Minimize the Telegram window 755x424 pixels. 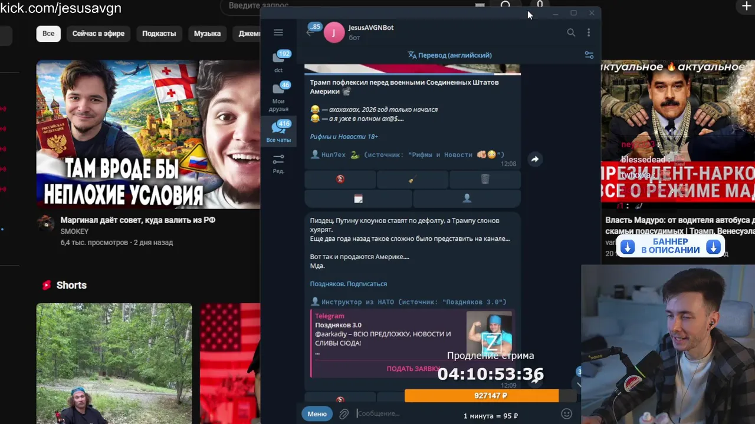coord(555,13)
